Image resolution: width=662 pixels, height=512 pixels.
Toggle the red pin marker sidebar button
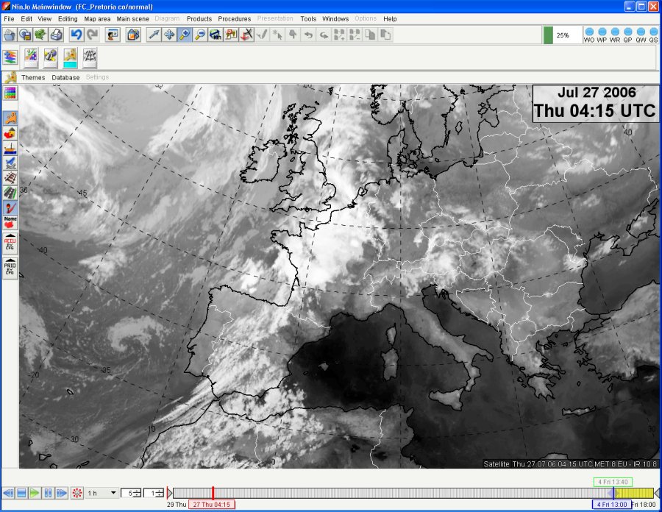(10, 207)
